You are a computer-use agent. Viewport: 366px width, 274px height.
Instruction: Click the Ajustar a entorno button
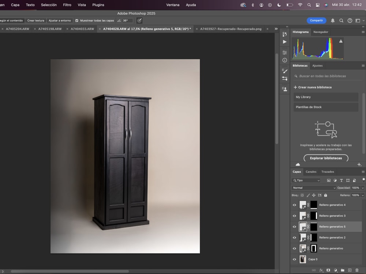coord(60,20)
